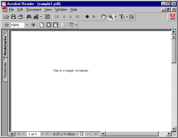The image size is (178, 138).
Task: Click the Zoom Out minus button
Action: [x=7, y=25]
